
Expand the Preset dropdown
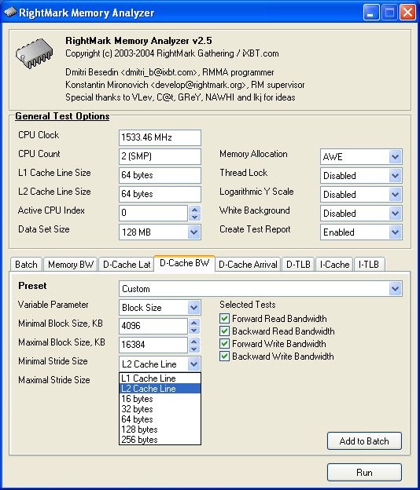(x=395, y=288)
